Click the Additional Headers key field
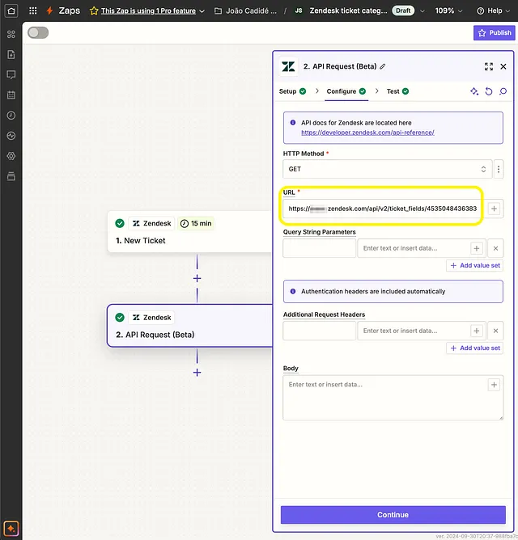The height and width of the screenshot is (540, 518). pos(320,331)
